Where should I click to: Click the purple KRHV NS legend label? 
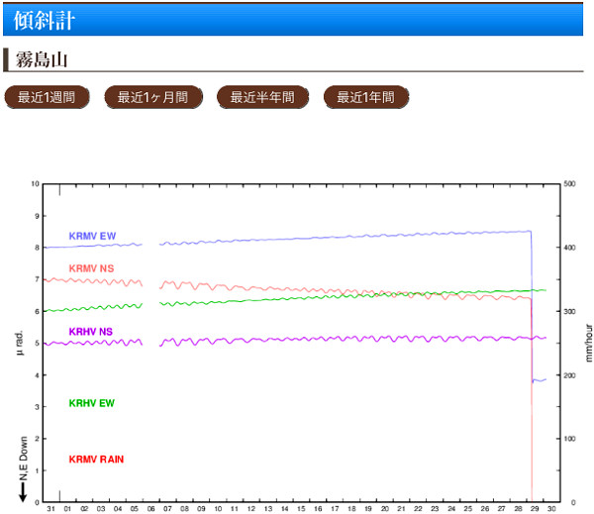coord(90,332)
